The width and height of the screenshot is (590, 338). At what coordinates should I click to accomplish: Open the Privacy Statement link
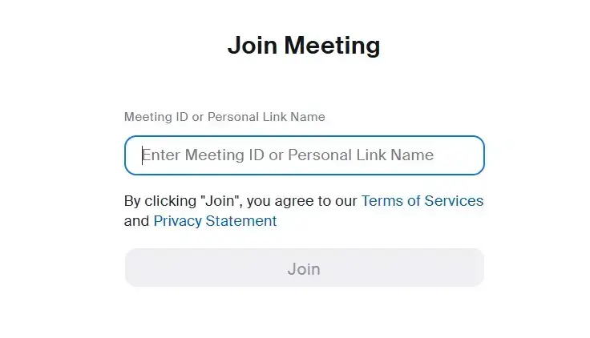tap(215, 221)
